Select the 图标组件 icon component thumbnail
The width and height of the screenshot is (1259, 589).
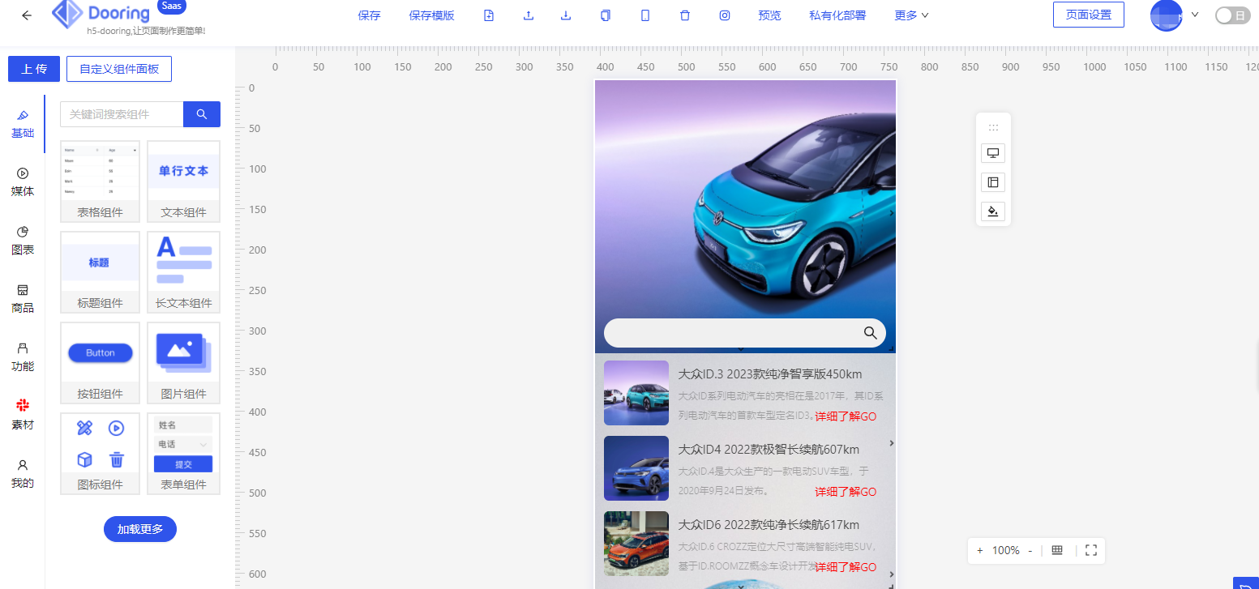click(x=101, y=454)
